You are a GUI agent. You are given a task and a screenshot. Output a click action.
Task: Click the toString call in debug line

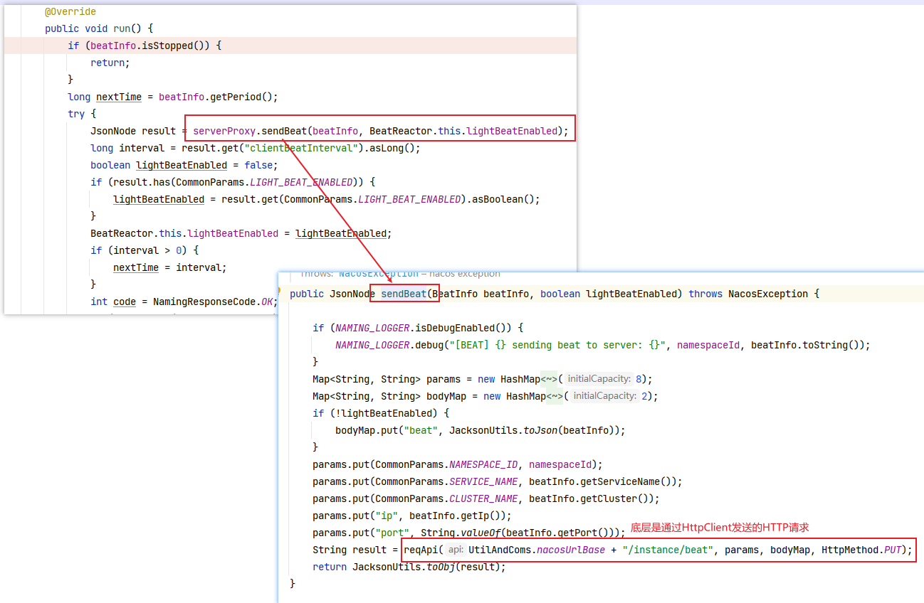tap(831, 345)
